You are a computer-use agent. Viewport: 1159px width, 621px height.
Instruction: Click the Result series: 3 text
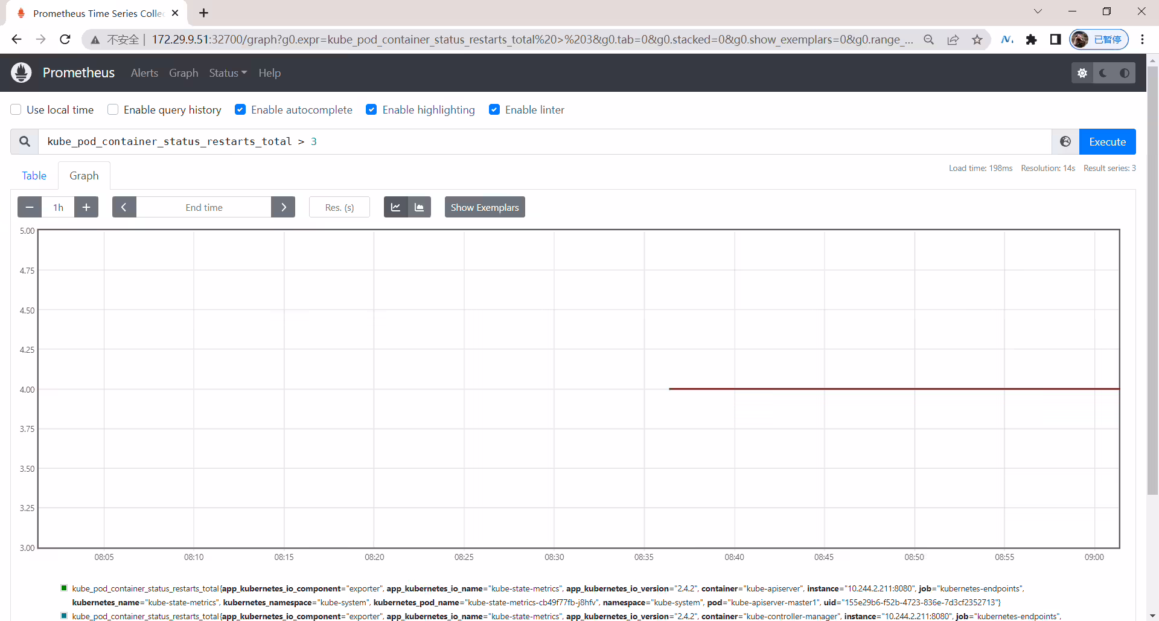tap(1110, 168)
